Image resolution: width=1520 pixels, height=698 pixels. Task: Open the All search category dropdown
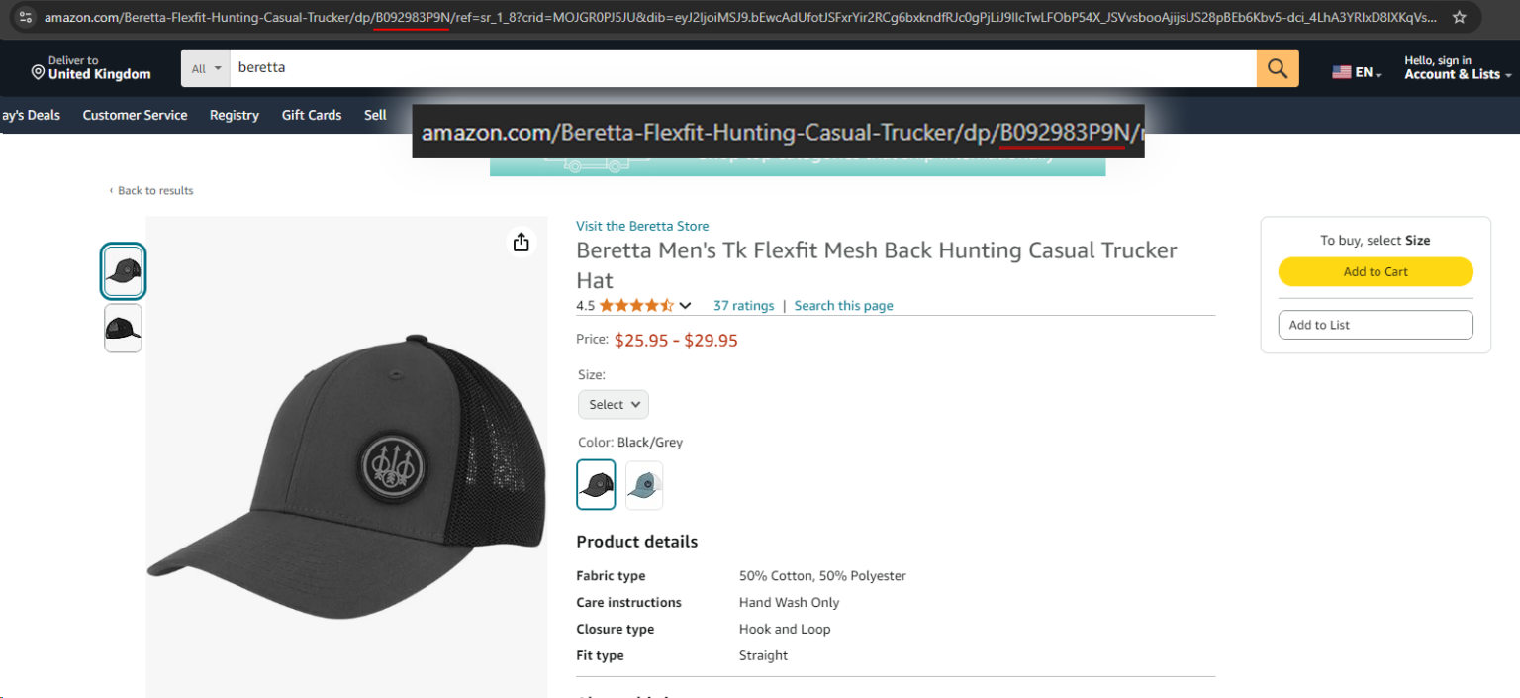point(204,67)
